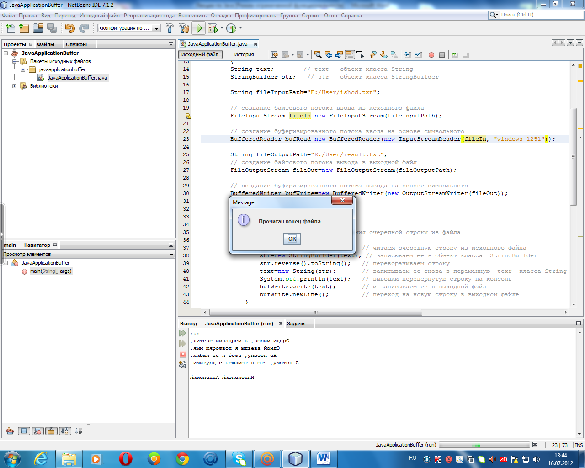Click the red Stop icon in output panel
Viewport: 585px width, 468px height.
183,354
